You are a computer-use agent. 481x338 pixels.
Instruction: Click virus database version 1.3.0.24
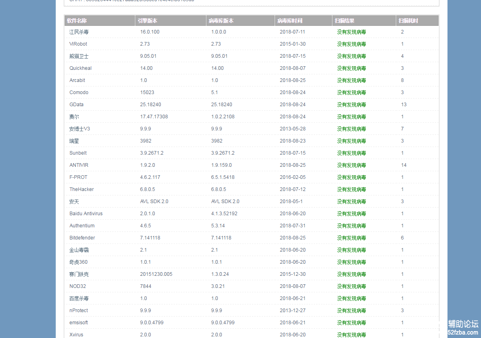coord(220,274)
